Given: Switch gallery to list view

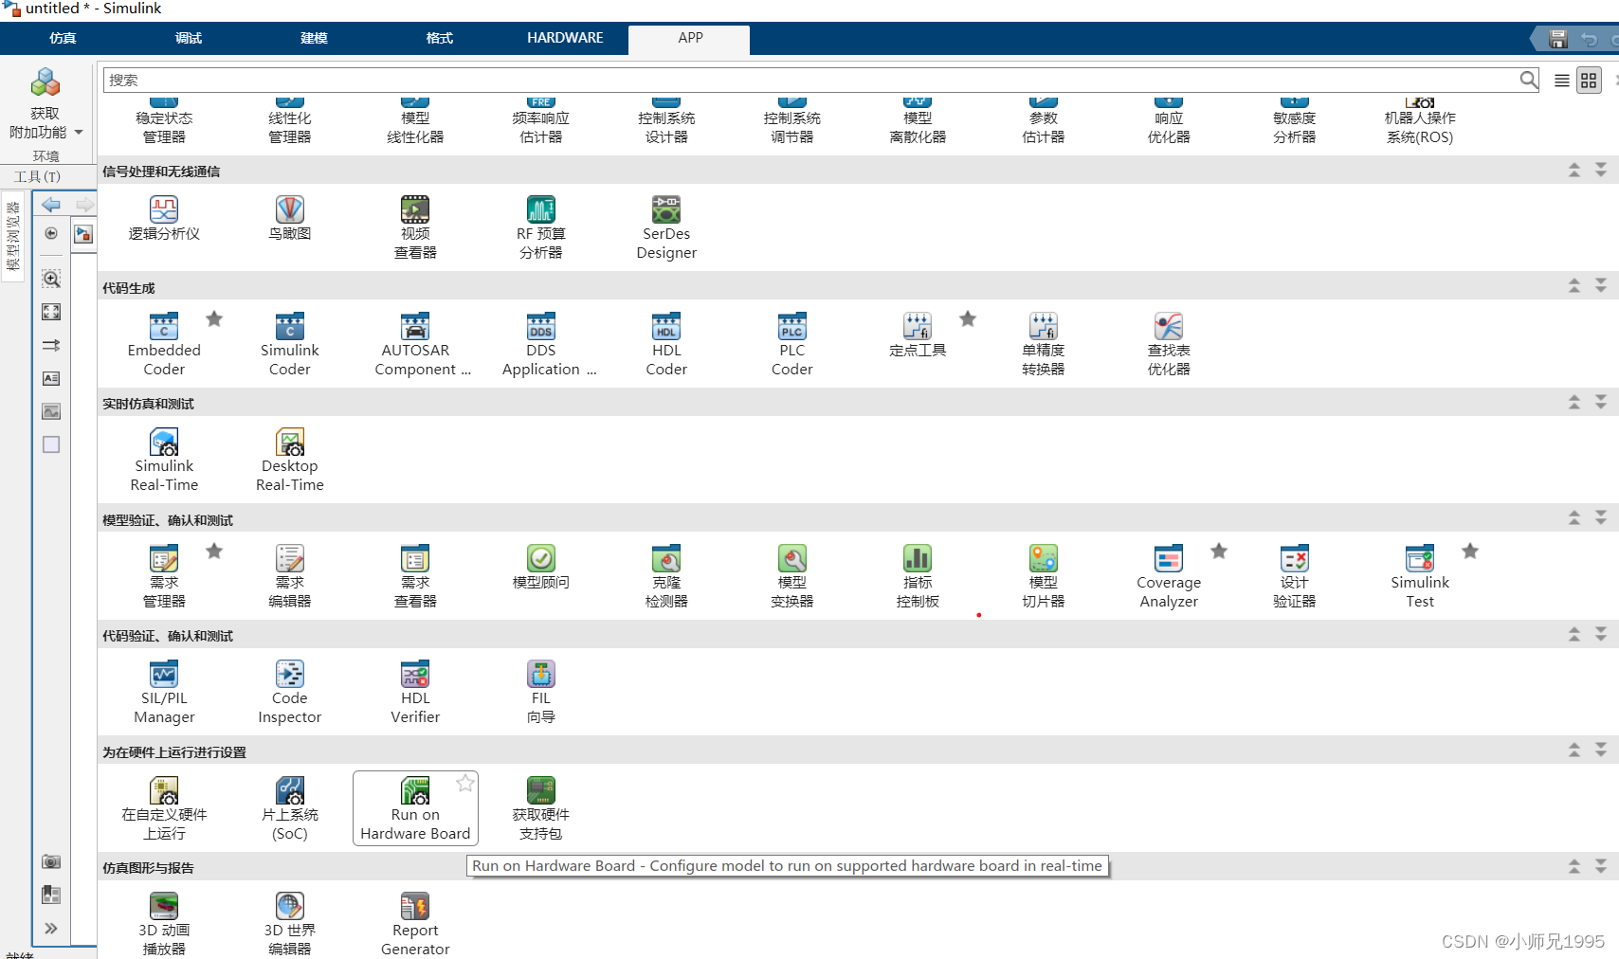Looking at the screenshot, I should [1561, 81].
